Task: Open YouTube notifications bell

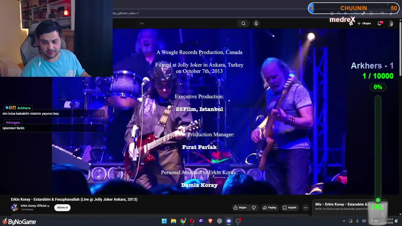Action: [379, 23]
